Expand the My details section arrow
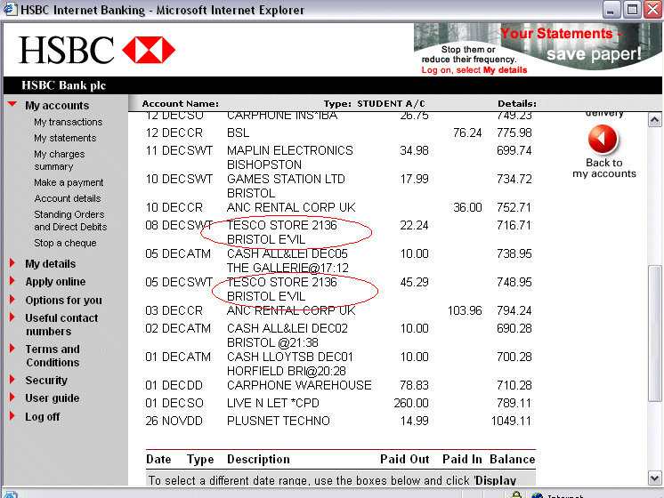Screen dimensions: 664x498 [x=12, y=263]
